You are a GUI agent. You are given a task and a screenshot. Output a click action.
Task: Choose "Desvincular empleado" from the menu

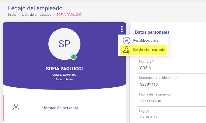click(149, 50)
